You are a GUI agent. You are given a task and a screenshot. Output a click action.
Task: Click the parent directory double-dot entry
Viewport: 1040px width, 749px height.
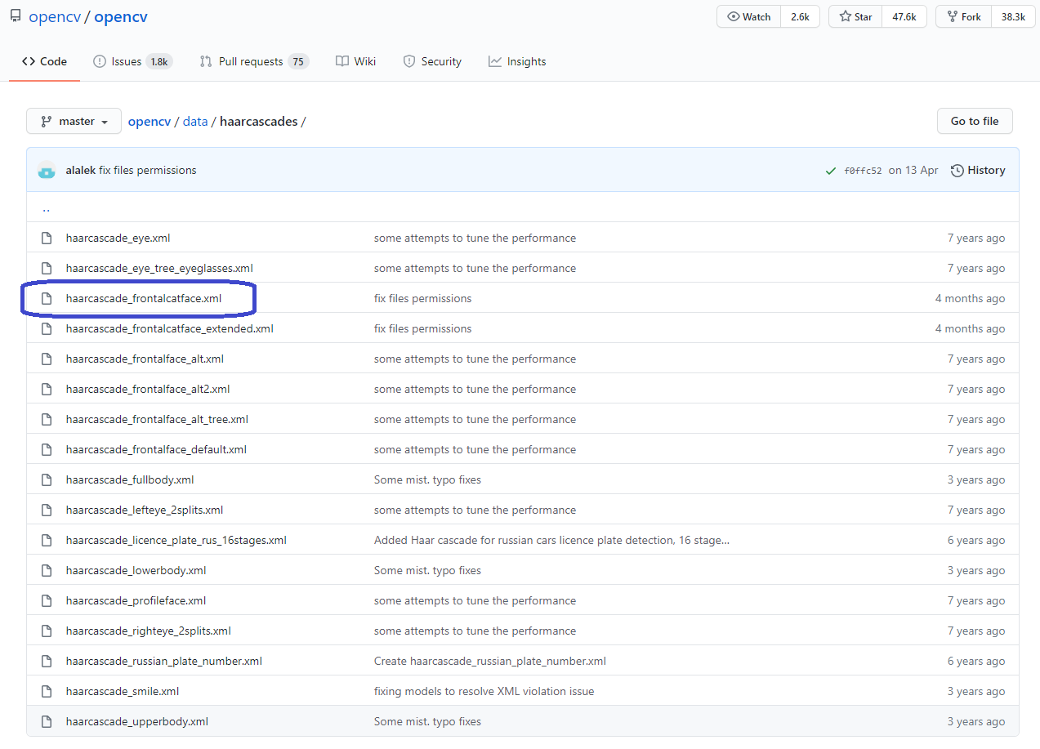click(47, 207)
